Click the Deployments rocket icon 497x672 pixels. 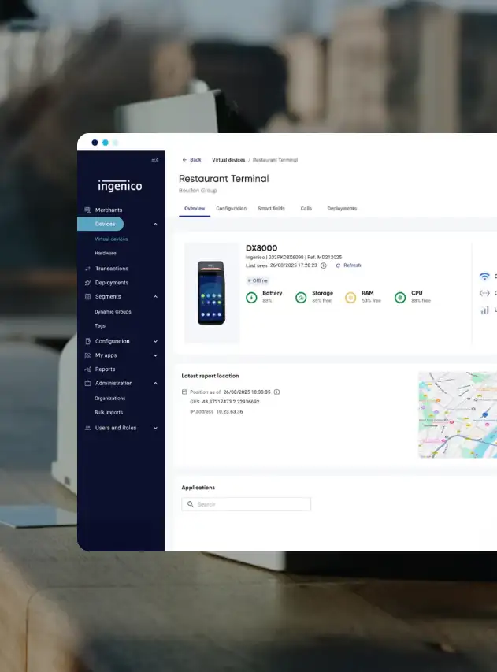87,283
